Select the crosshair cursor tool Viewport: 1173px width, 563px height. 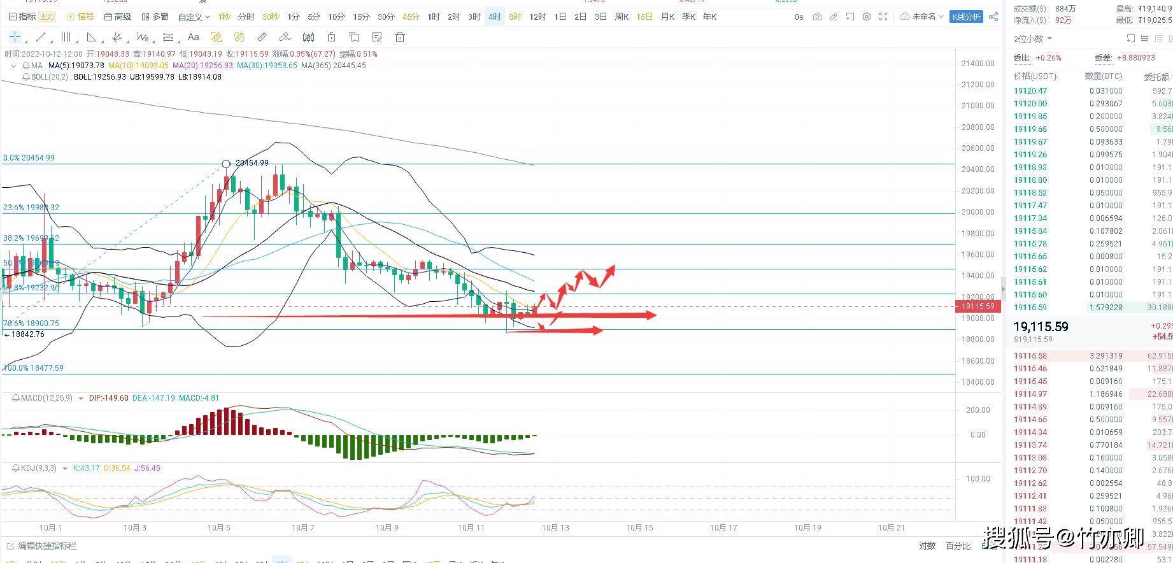click(15, 38)
